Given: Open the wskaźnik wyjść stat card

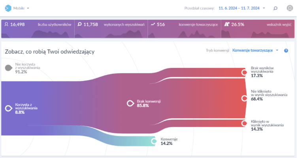Looking at the screenshot, I should point(258,29).
